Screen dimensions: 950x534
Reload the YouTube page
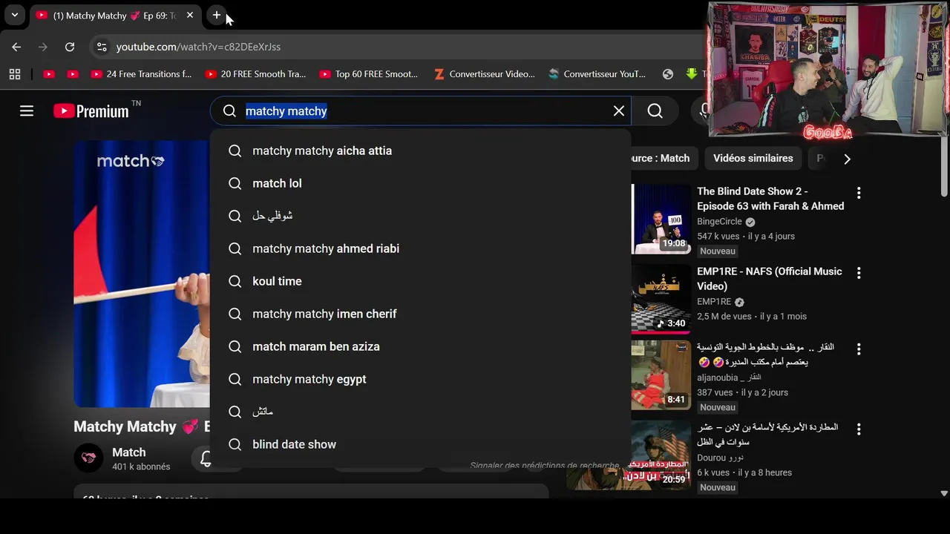(x=70, y=47)
